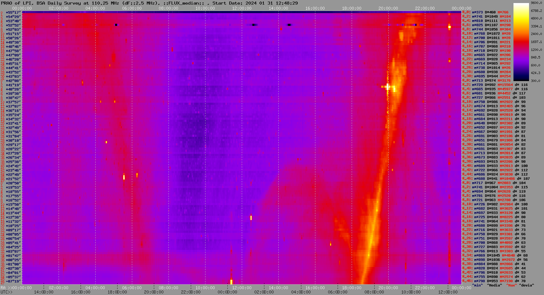
Task: Click the '^devia^' legend label
Action: pyautogui.click(x=527, y=285)
